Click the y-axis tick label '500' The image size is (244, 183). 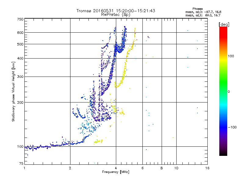[x=20, y=44]
